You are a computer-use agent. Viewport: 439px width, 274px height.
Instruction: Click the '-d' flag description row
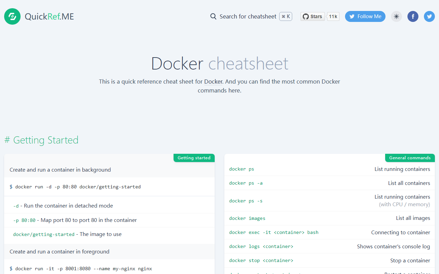tap(109, 206)
